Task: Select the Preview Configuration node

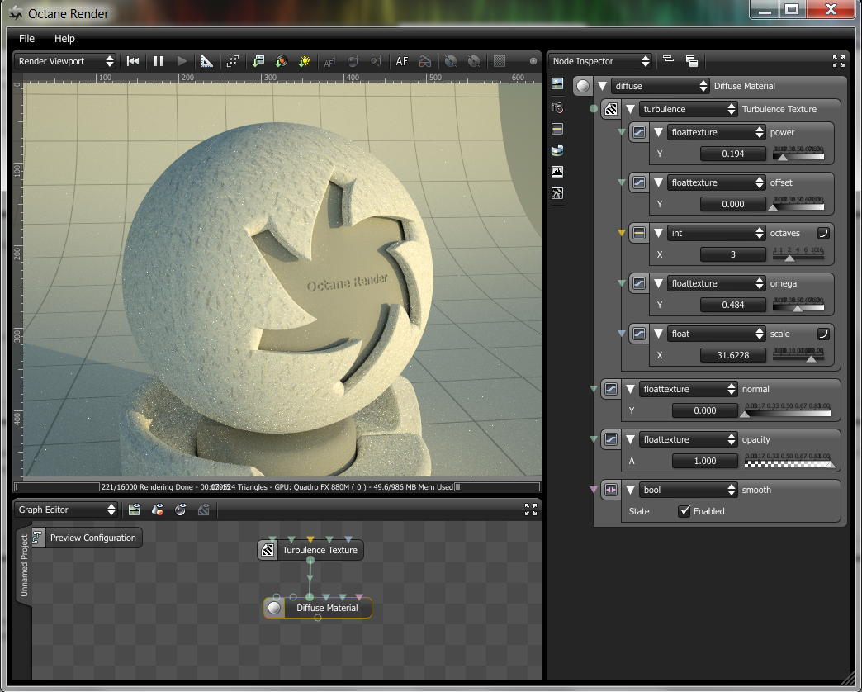Action: [87, 538]
